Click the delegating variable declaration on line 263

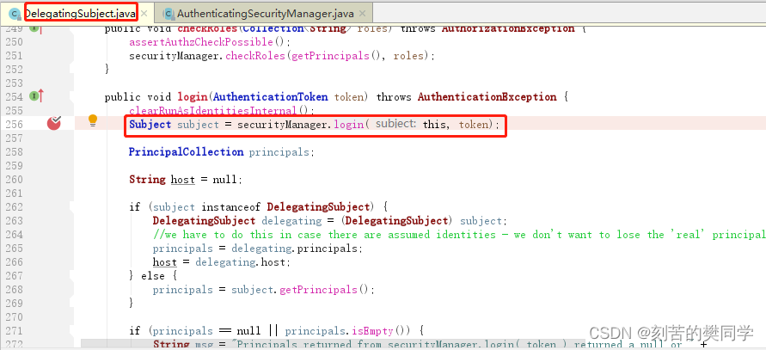coord(291,220)
